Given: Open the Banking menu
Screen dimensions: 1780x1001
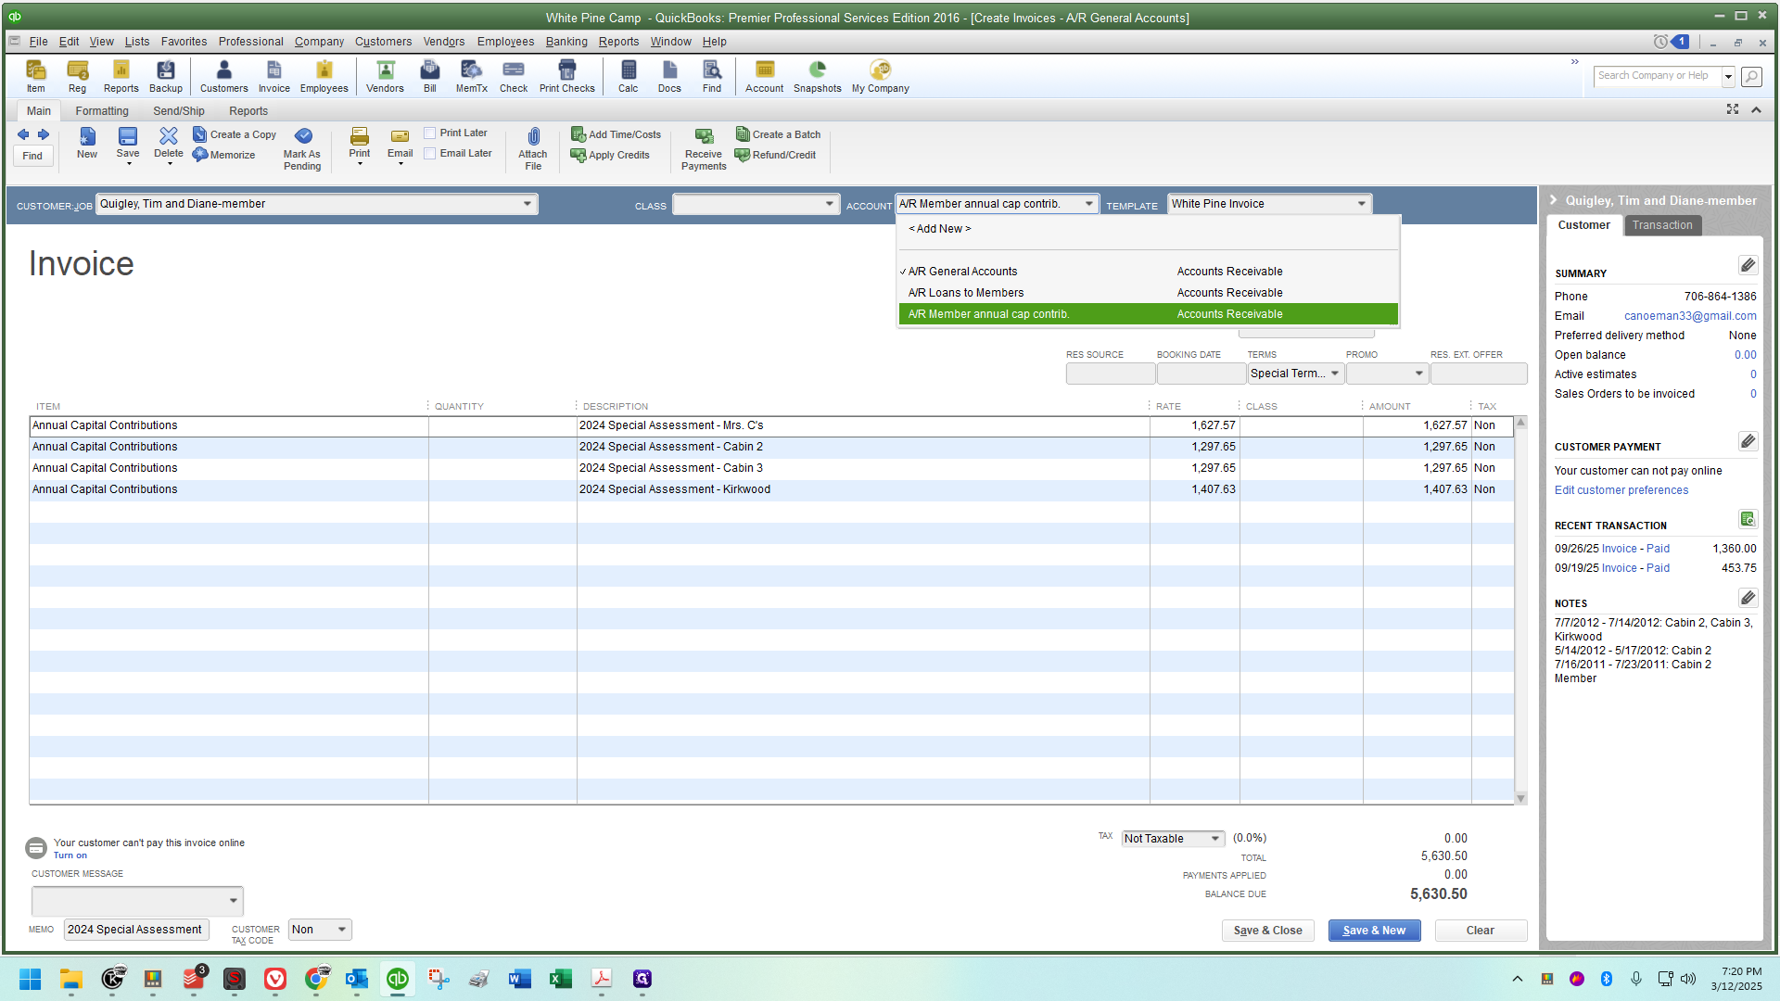Looking at the screenshot, I should 566,42.
